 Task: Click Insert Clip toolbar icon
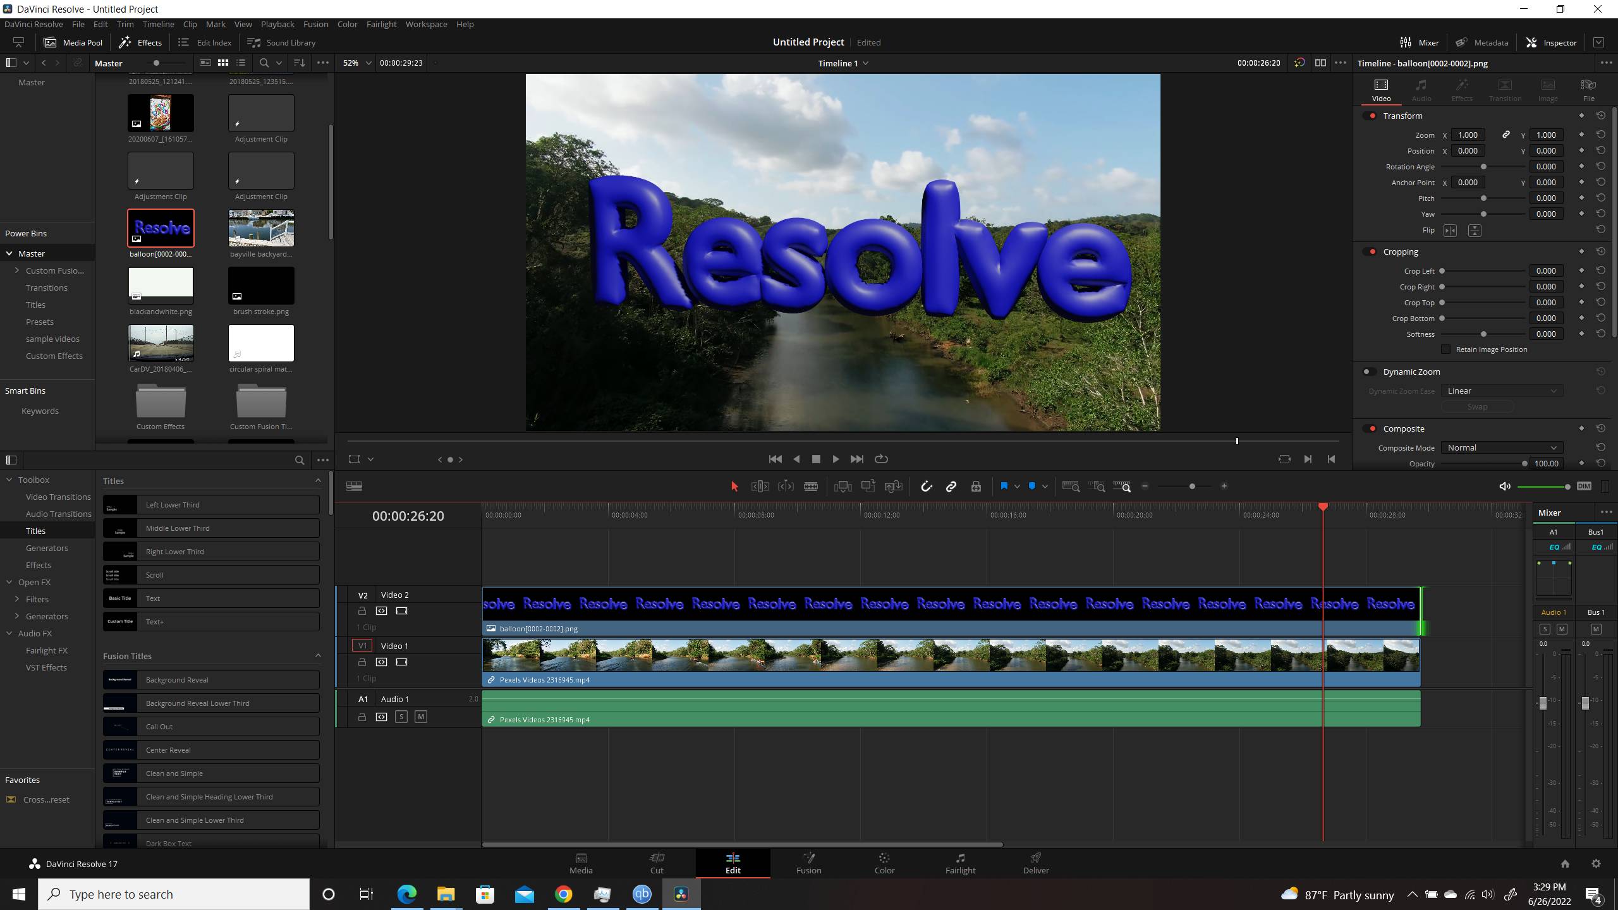coord(842,486)
